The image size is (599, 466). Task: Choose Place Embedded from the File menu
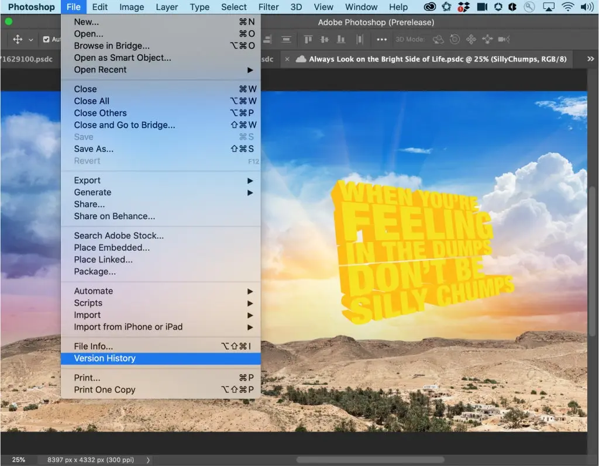click(111, 247)
